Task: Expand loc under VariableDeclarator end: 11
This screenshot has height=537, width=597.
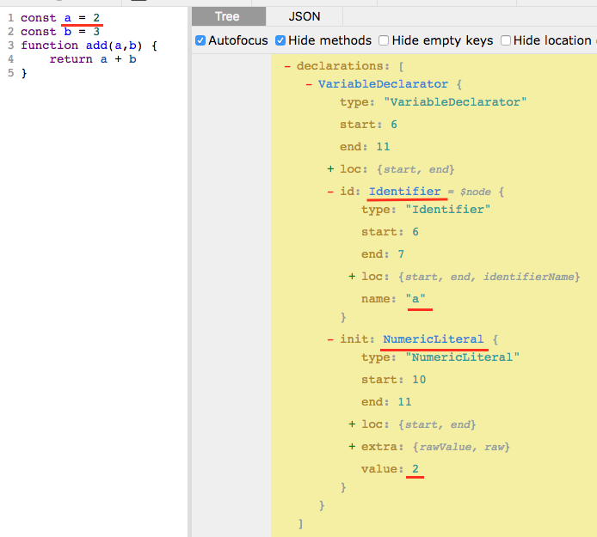Action: pyautogui.click(x=330, y=169)
